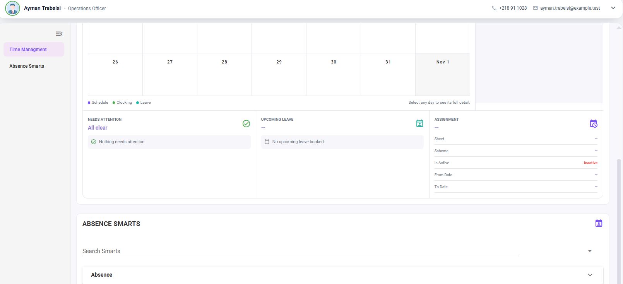Click the To Date row label
The image size is (623, 284).
[x=441, y=187]
